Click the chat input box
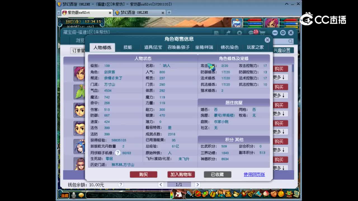358x201 pixels. (x=128, y=195)
